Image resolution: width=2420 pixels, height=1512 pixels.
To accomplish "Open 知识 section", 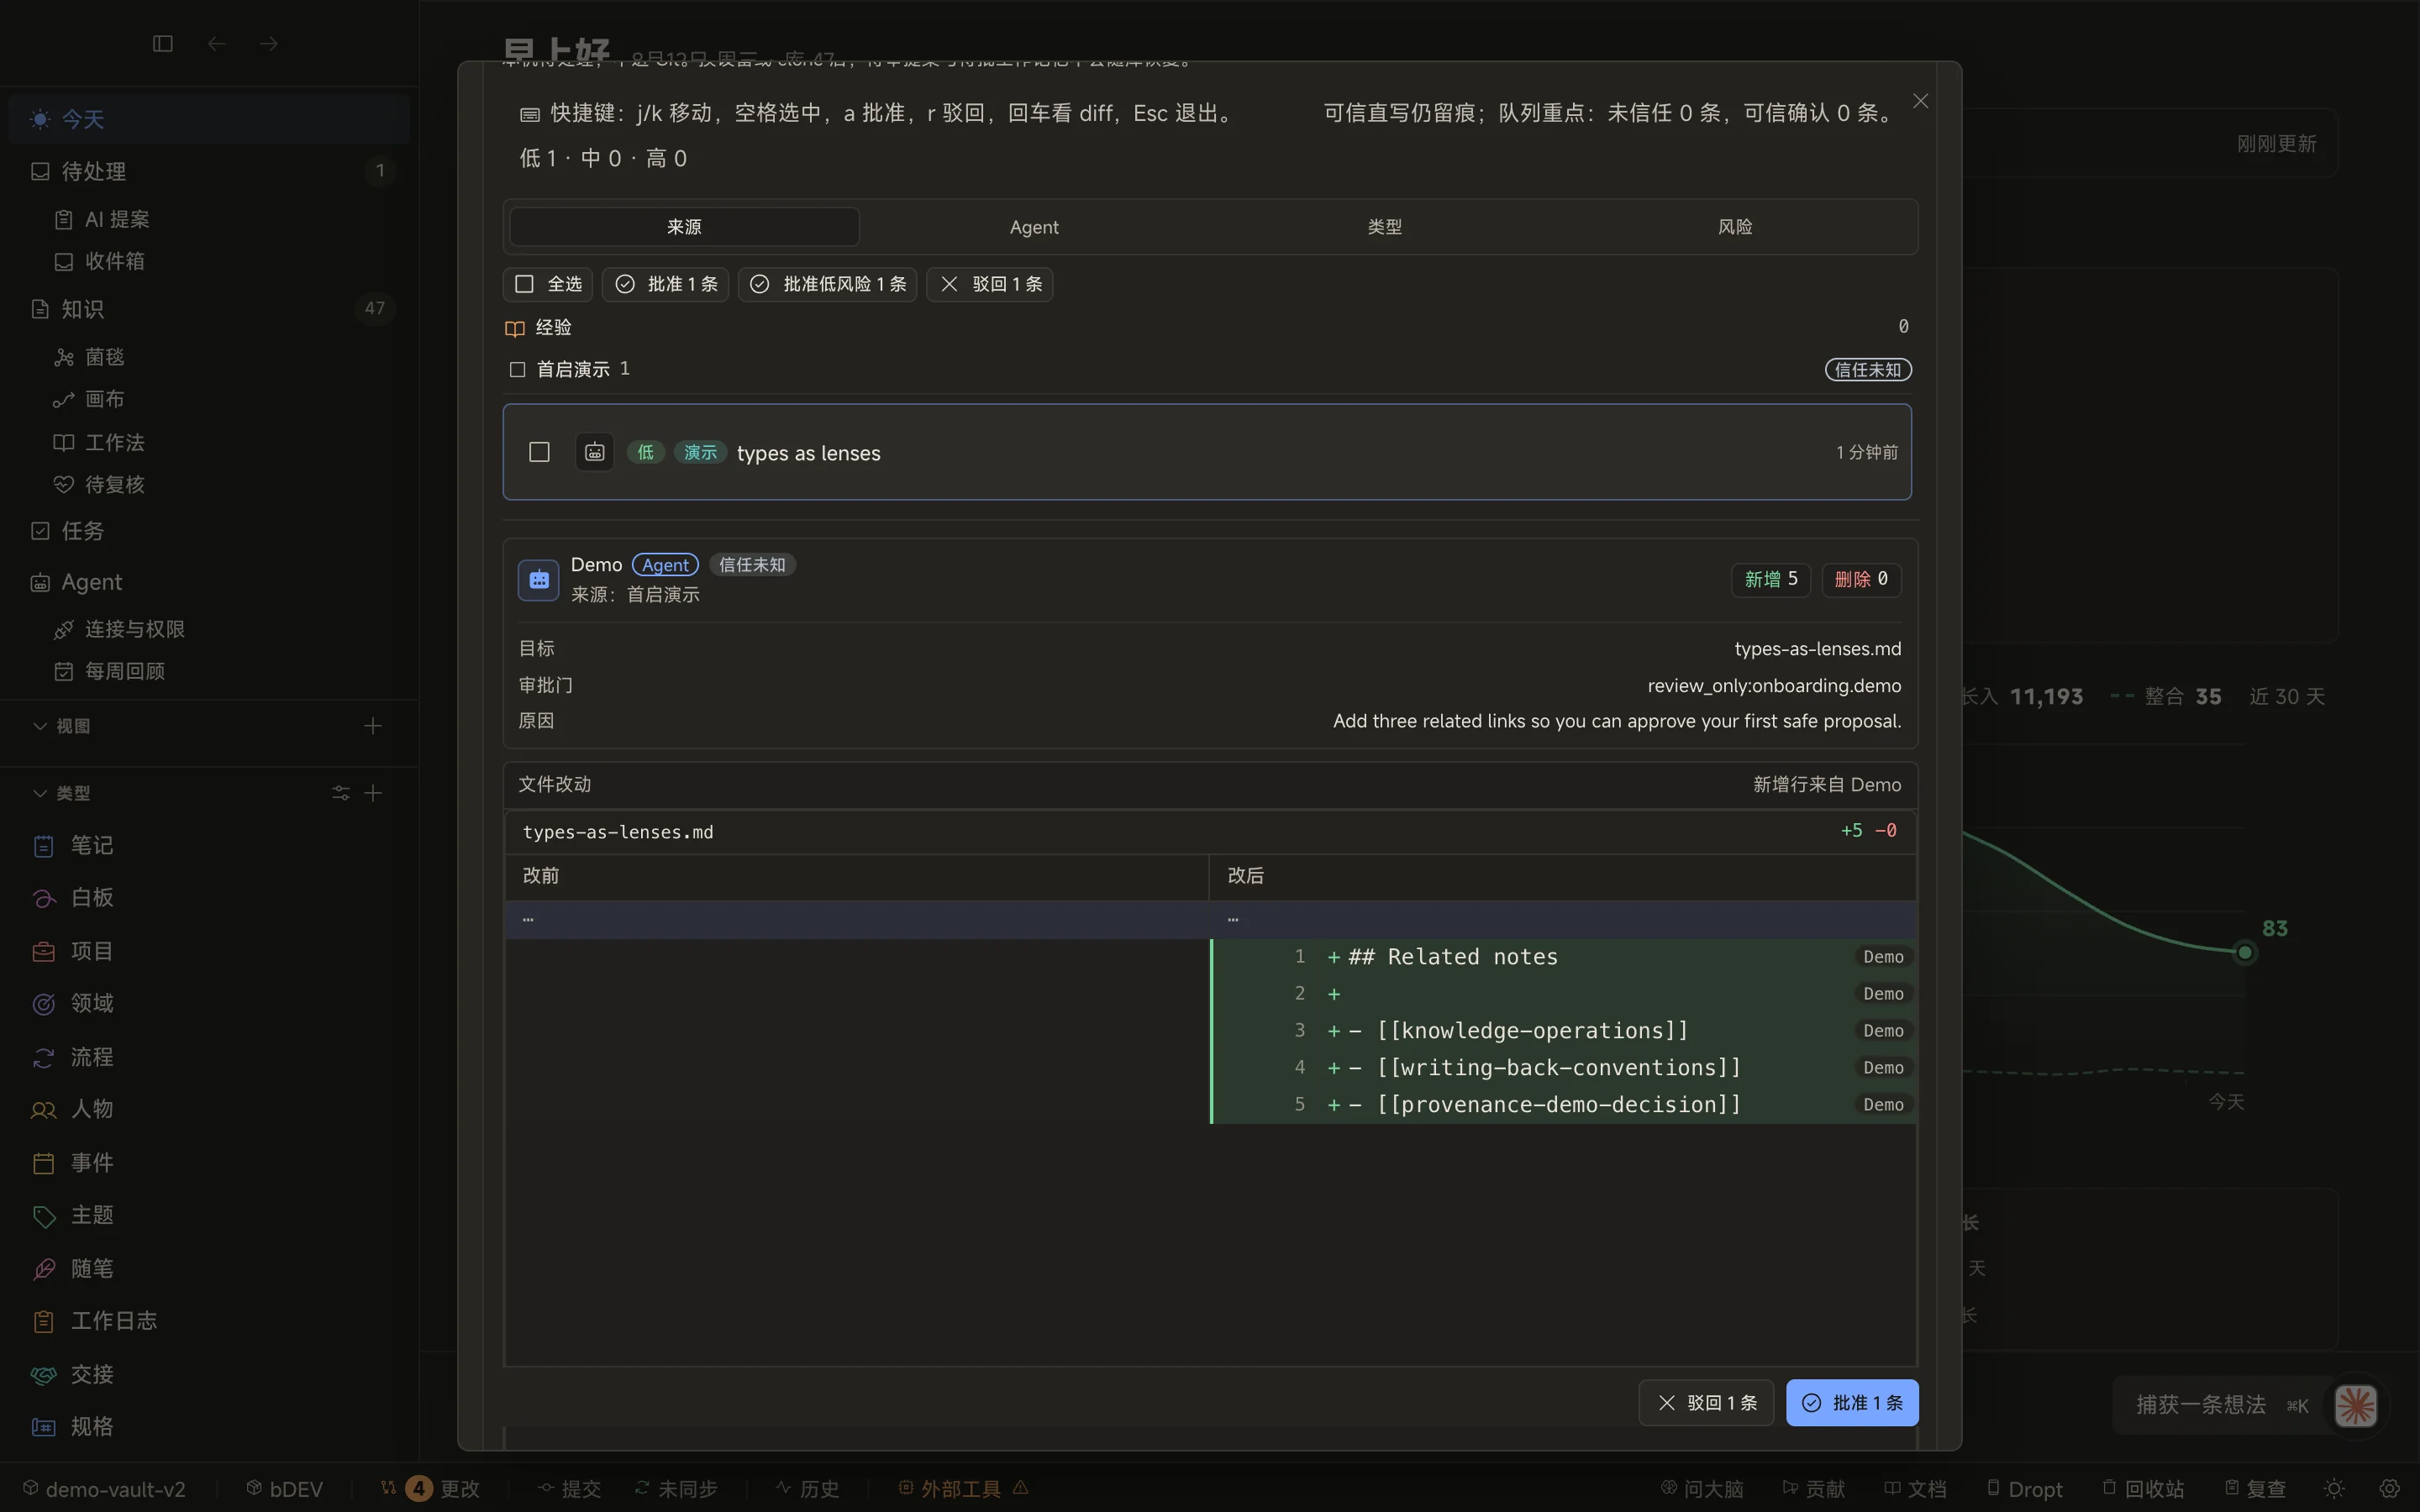I will pyautogui.click(x=209, y=309).
